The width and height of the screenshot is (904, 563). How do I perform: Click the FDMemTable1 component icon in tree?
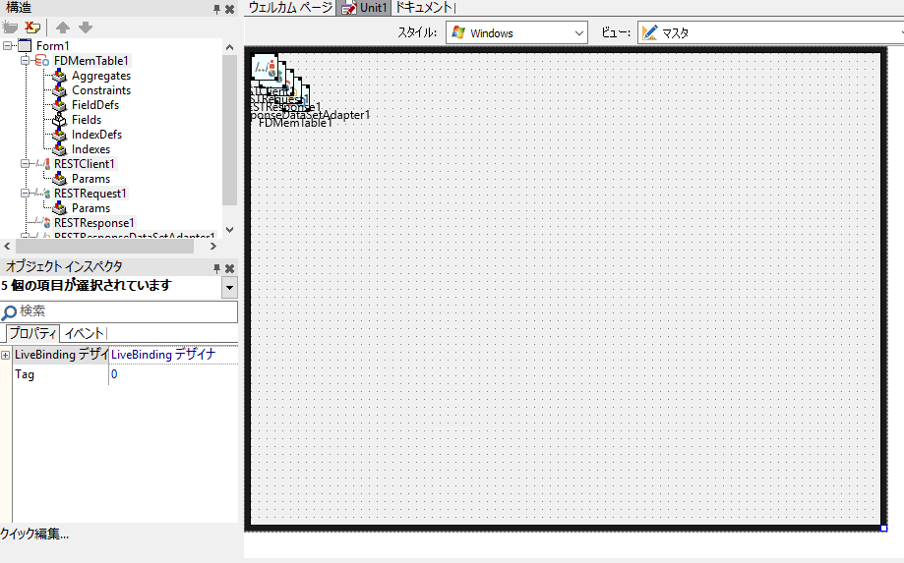pyautogui.click(x=42, y=61)
